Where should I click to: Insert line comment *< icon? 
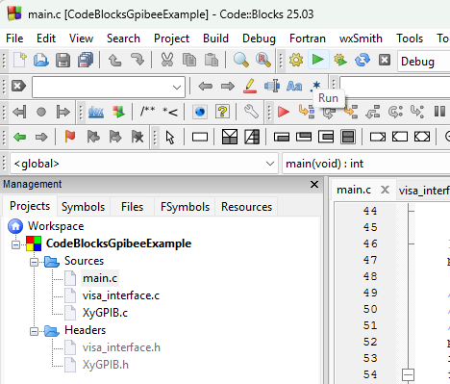click(170, 112)
